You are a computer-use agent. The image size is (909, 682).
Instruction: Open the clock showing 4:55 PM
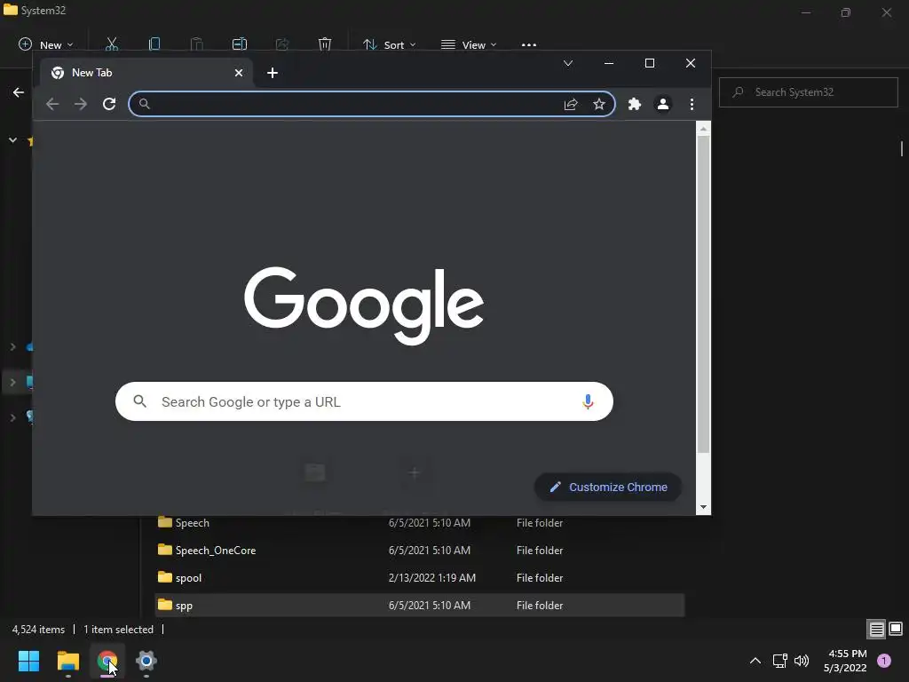pos(845,661)
